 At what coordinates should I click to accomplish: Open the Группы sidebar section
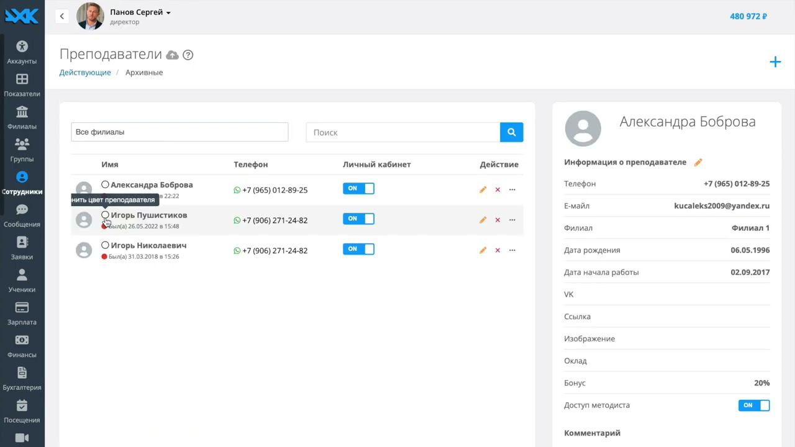pos(22,150)
